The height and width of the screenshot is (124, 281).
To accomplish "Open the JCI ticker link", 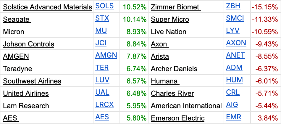I will pos(101,43).
